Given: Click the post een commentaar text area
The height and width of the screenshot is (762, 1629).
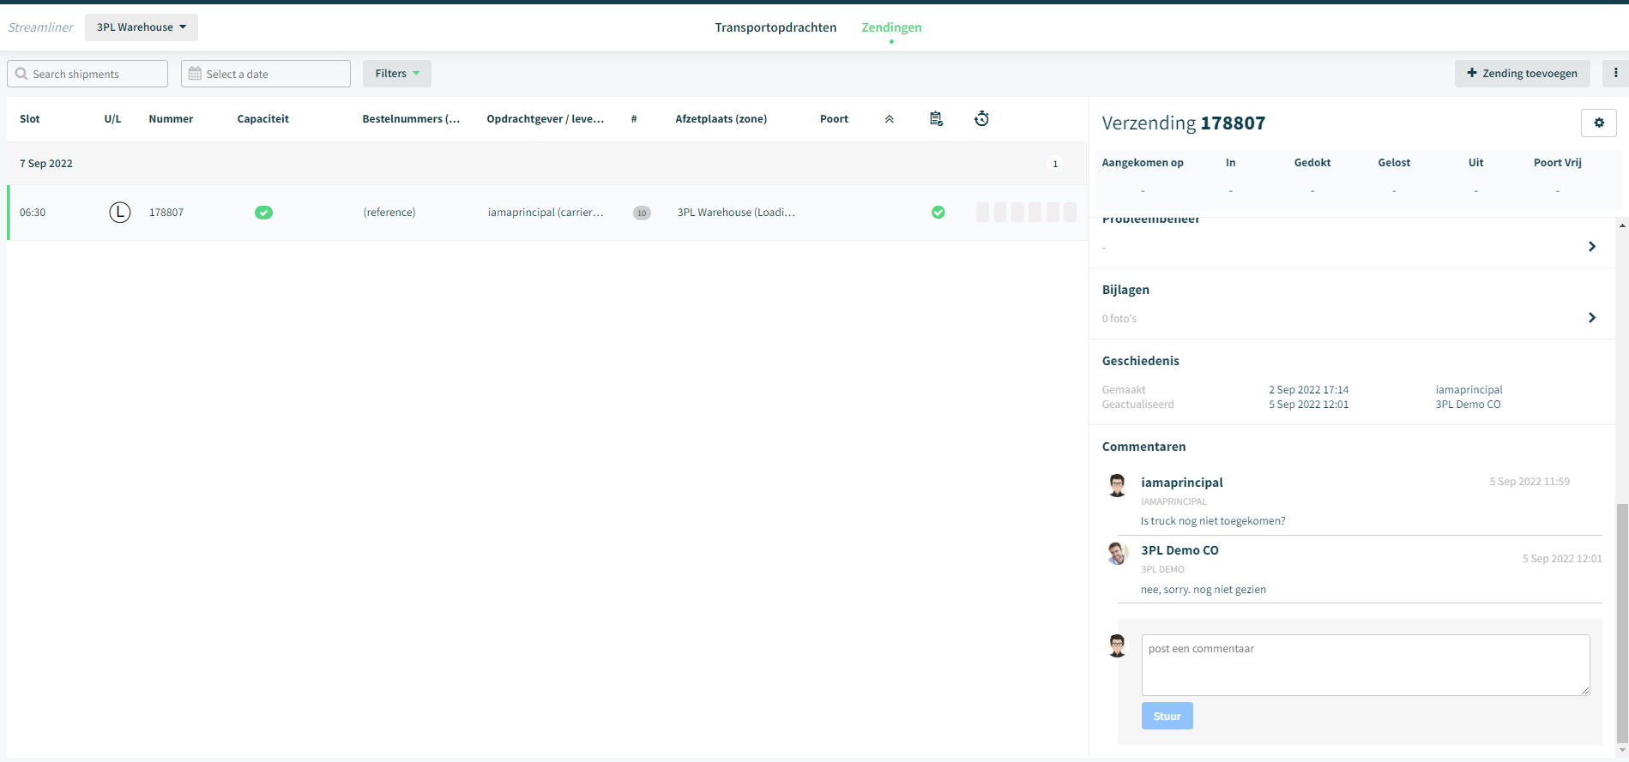Looking at the screenshot, I should [1366, 665].
